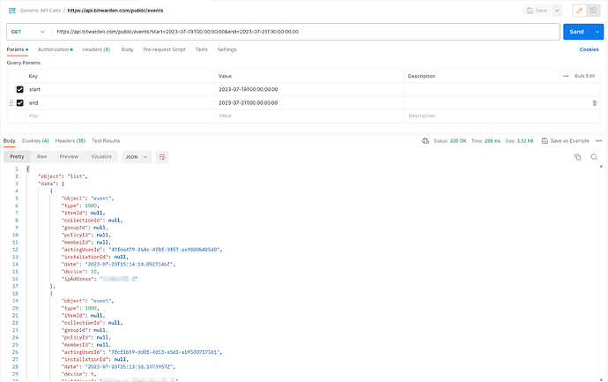Switch to the request Body tab

[x=127, y=49]
